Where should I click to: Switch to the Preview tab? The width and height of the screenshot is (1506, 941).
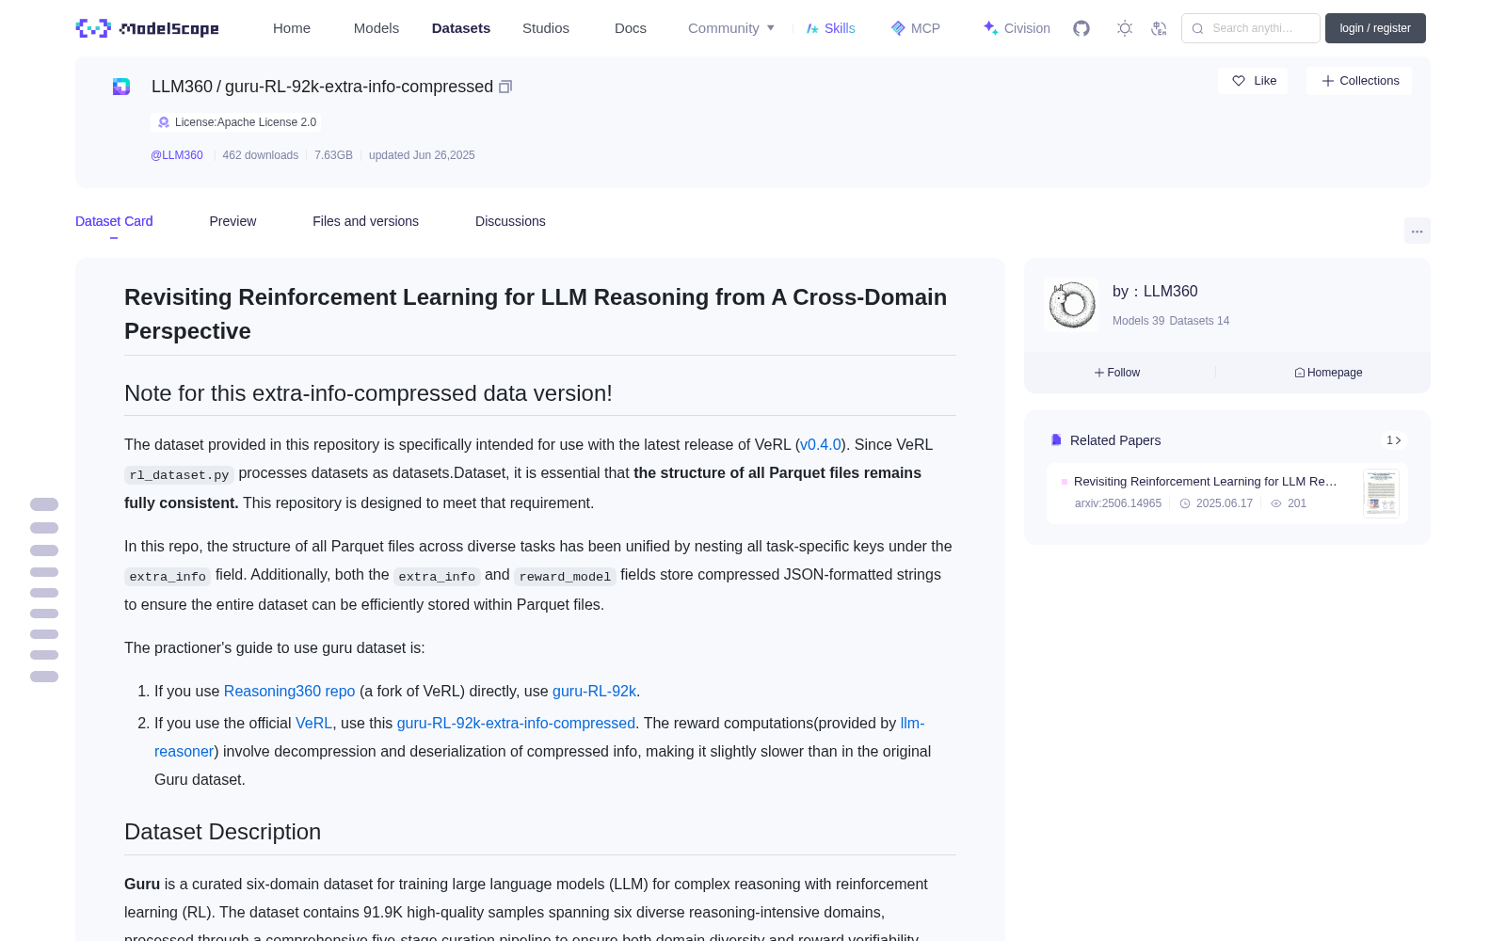(232, 221)
